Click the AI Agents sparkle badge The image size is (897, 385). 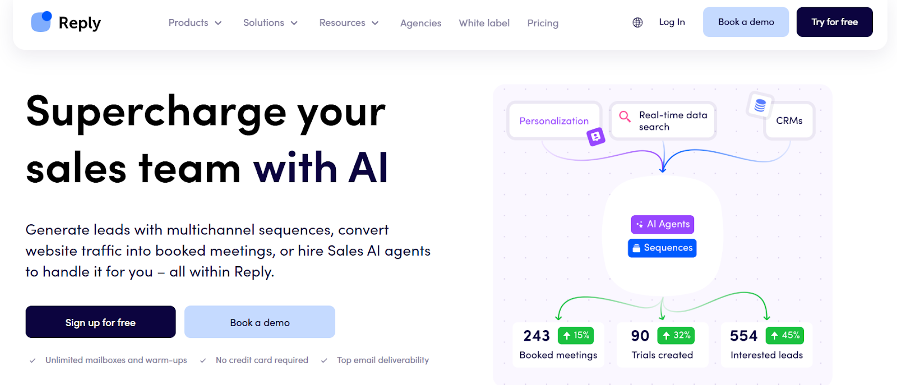pyautogui.click(x=662, y=224)
